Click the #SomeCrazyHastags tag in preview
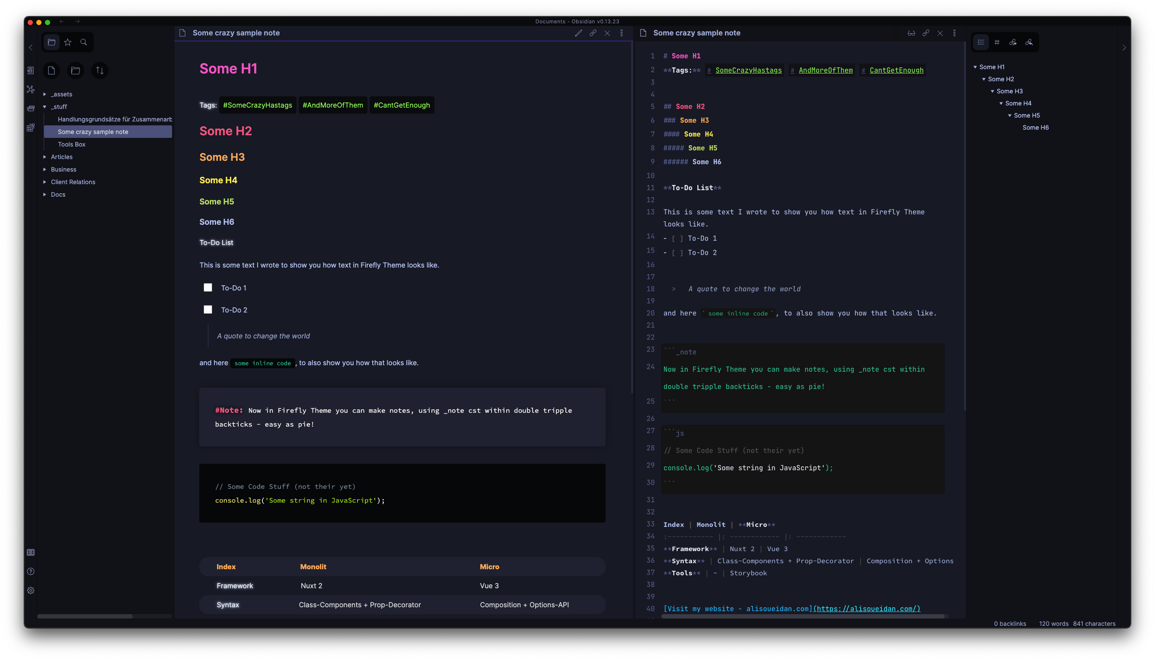Image resolution: width=1155 pixels, height=660 pixels. (x=257, y=105)
